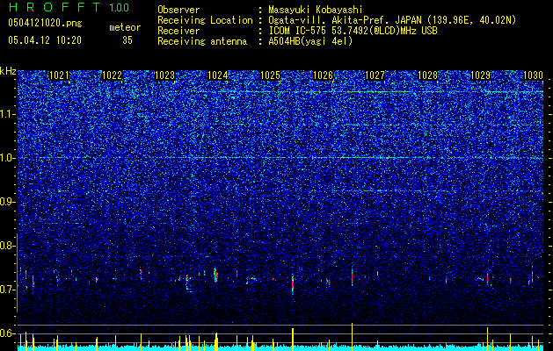This screenshot has width=553, height=351.
Task: Click the 1029 time marker
Action: coord(480,75)
